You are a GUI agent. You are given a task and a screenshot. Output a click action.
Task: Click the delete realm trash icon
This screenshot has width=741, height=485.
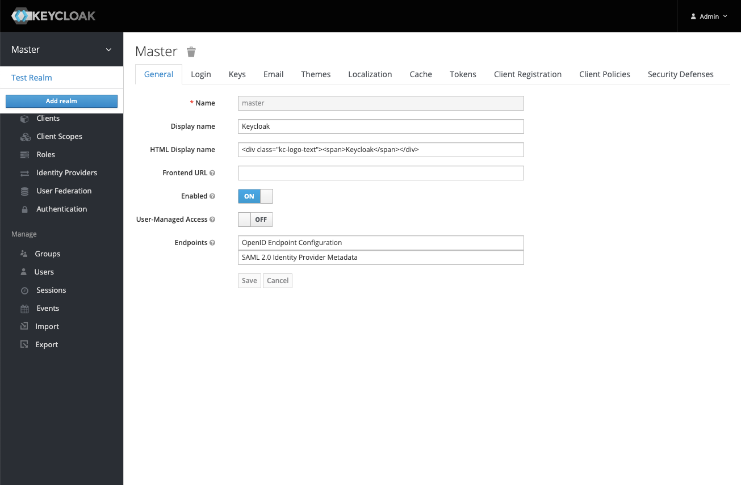click(191, 52)
